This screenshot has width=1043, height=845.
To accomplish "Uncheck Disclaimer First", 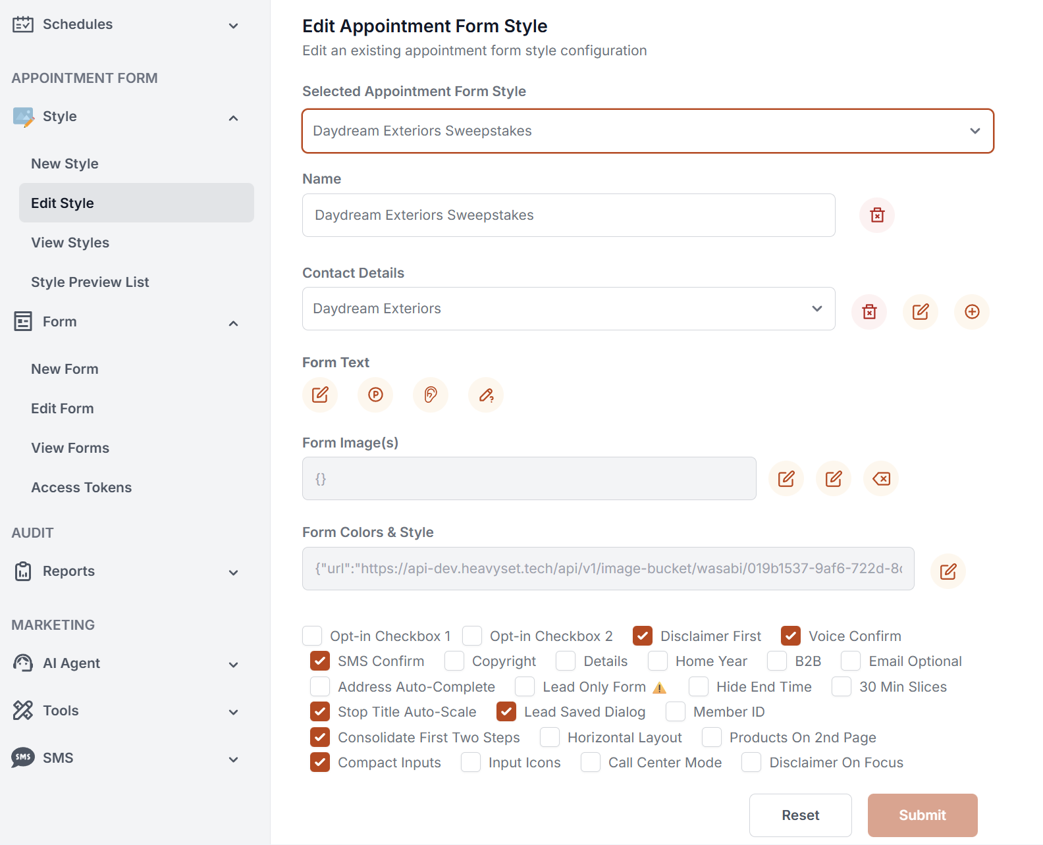I will tap(643, 636).
